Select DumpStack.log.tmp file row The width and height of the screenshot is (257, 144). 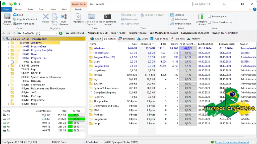172,92
